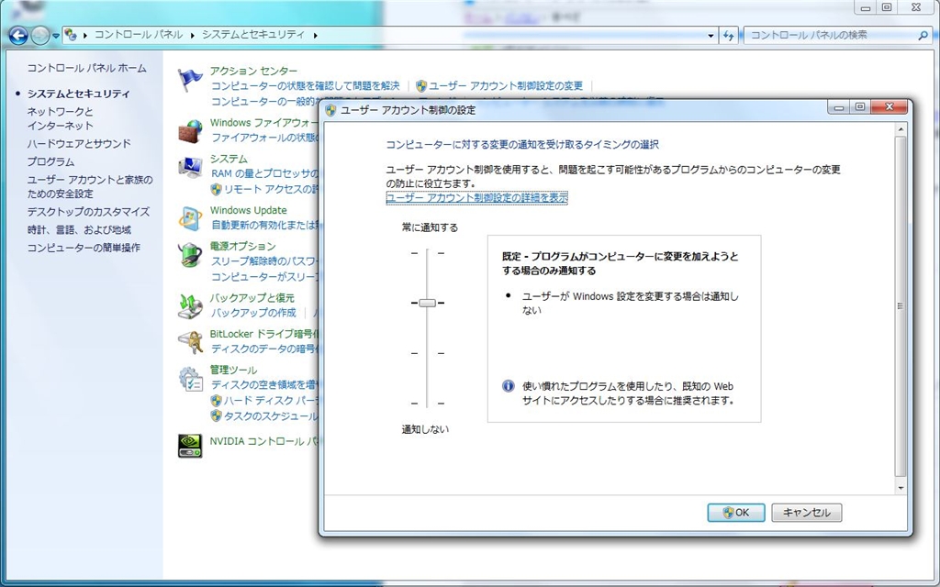The width and height of the screenshot is (940, 587).
Task: Click OK in the UAC settings dialog
Action: tap(736, 513)
